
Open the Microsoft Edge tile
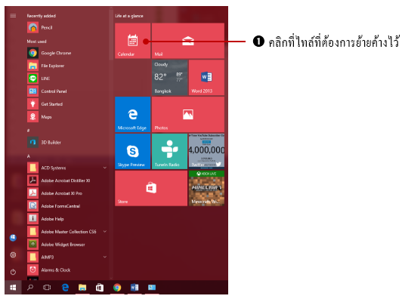[x=132, y=114]
